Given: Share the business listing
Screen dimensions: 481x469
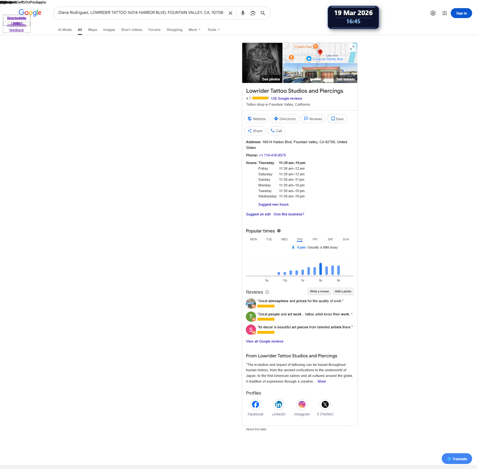Looking at the screenshot, I should (255, 131).
